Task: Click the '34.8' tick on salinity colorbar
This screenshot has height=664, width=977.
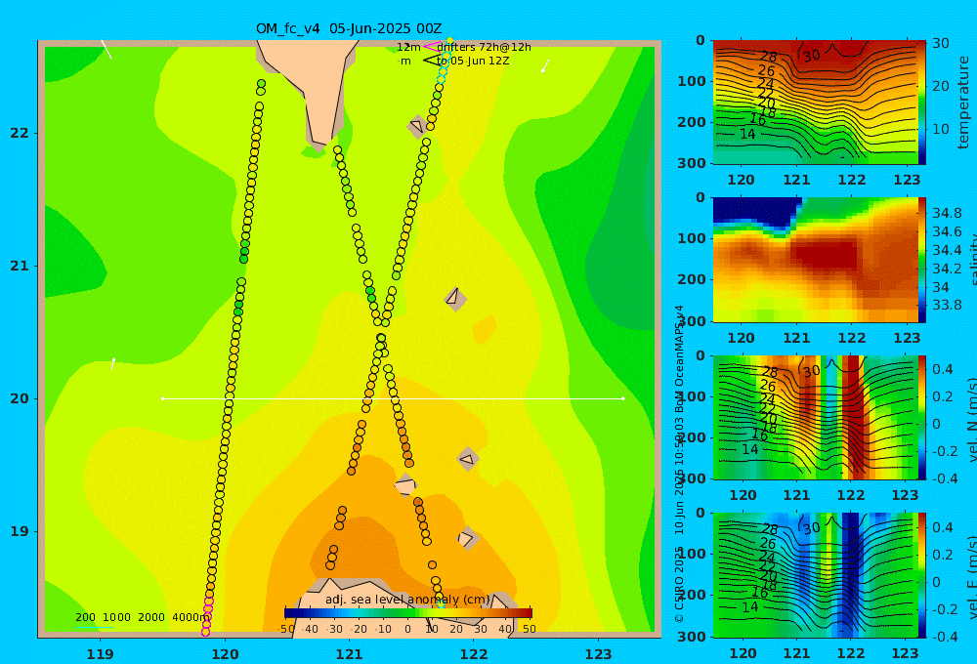Action: click(947, 213)
